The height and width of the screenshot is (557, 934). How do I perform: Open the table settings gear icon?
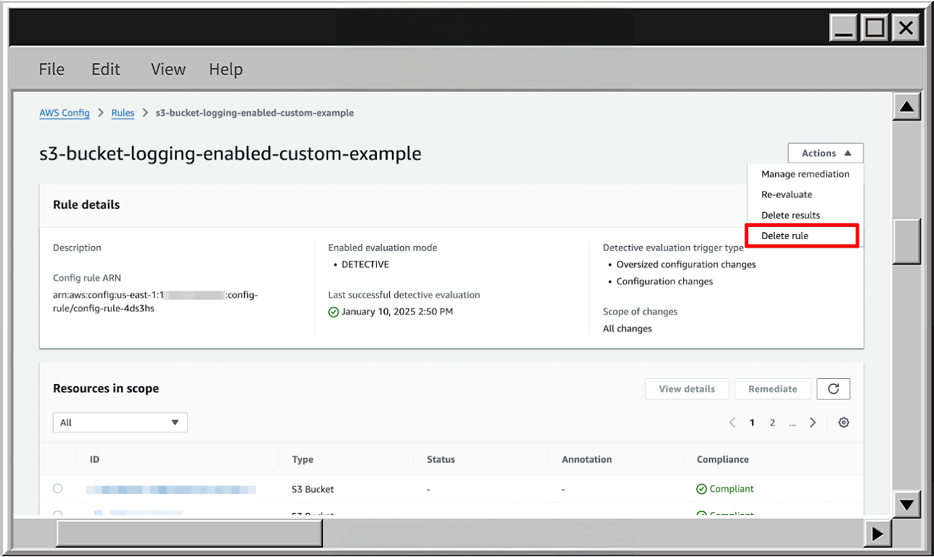pos(844,422)
